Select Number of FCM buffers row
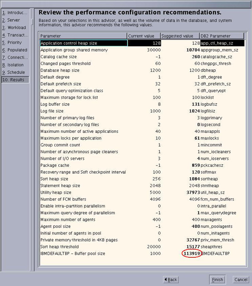This screenshot has width=252, height=286. (x=142, y=199)
